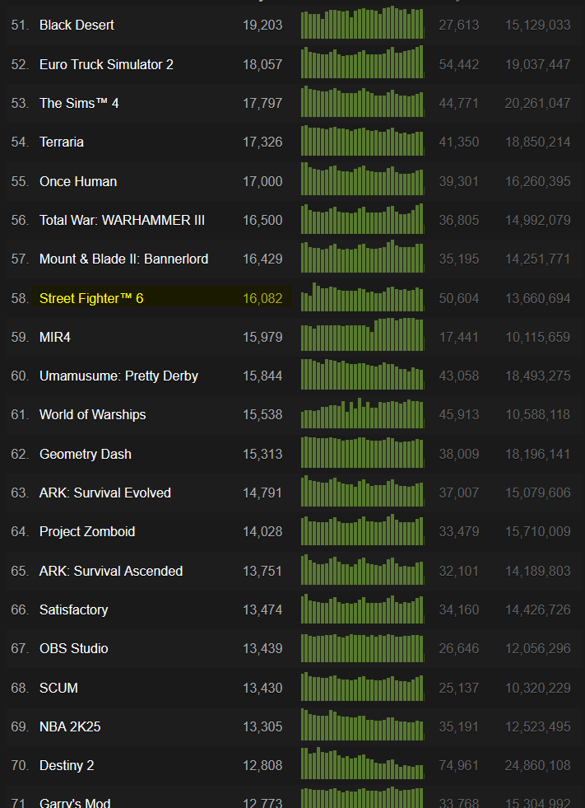Click the Black Desert 30-day bar chart
The width and height of the screenshot is (585, 808).
pyautogui.click(x=363, y=22)
